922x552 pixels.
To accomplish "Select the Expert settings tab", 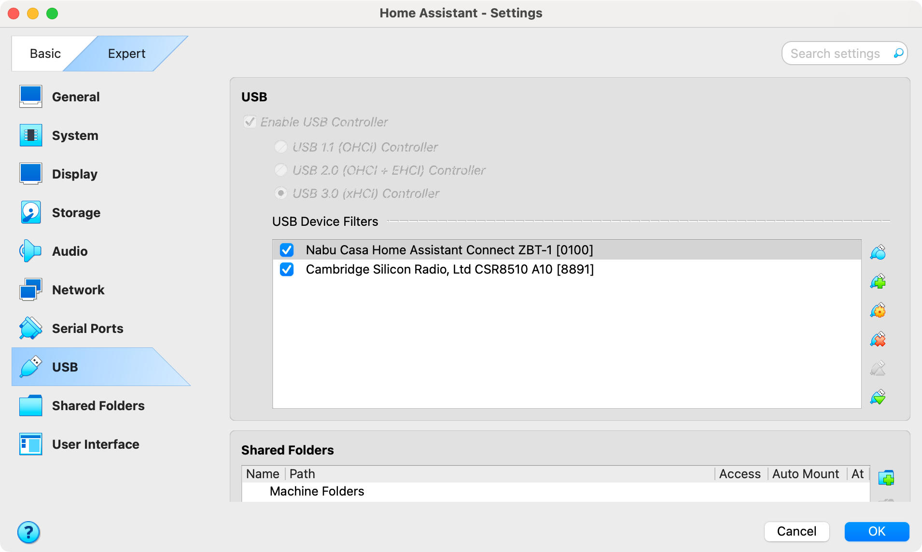I will 126,54.
